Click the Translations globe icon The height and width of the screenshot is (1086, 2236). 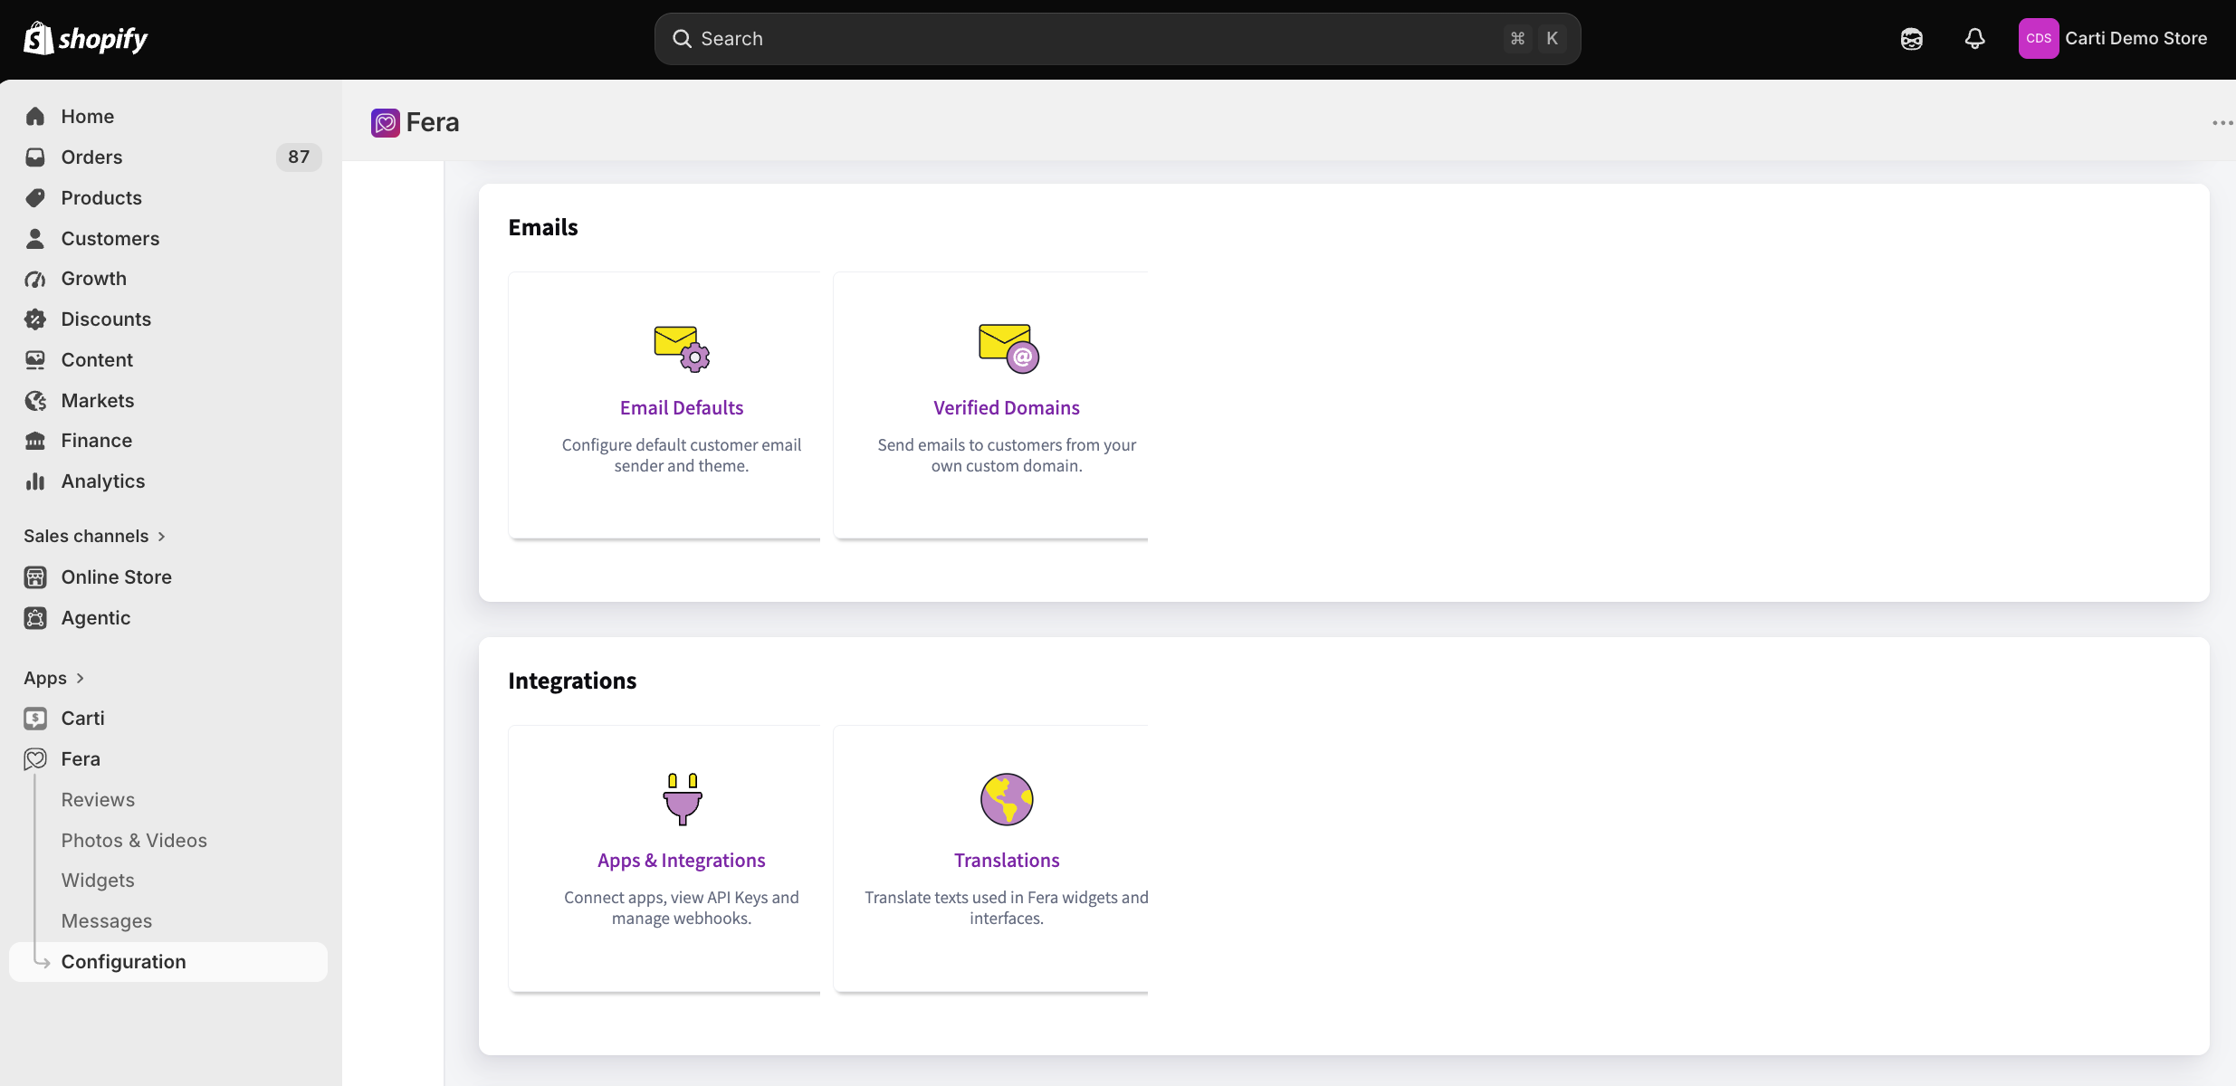[x=1007, y=799]
